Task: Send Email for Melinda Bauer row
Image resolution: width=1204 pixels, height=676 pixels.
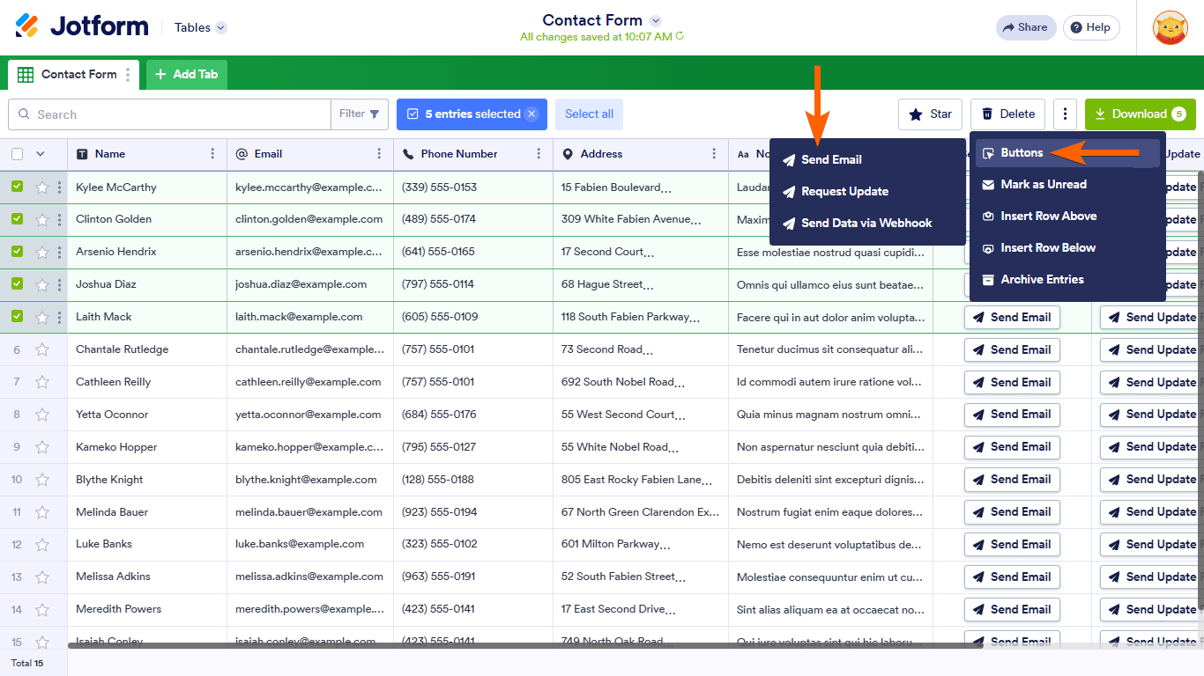Action: 1012,511
